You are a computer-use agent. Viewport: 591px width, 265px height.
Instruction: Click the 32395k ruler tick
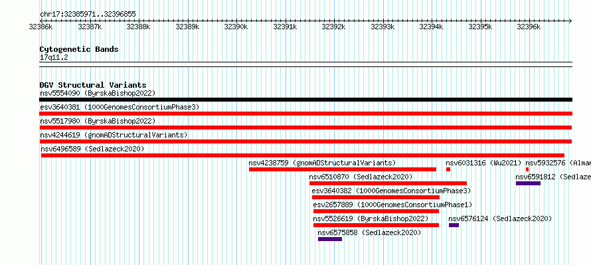(x=480, y=27)
